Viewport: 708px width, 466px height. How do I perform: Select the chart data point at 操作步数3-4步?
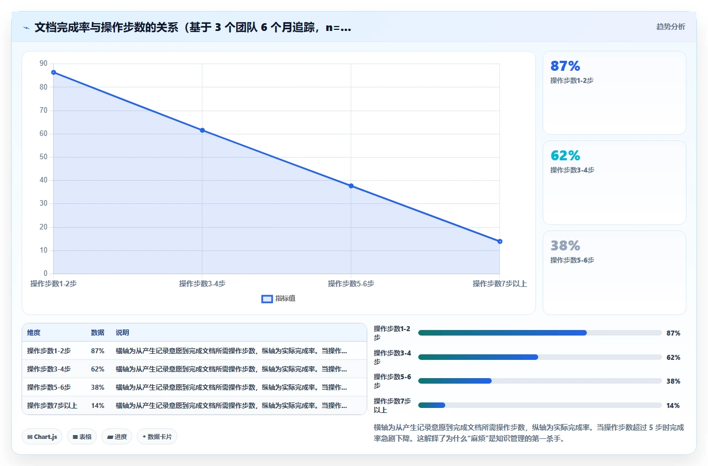pyautogui.click(x=202, y=130)
